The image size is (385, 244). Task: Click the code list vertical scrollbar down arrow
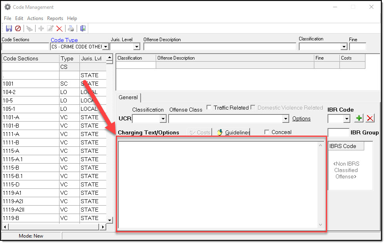(110, 220)
